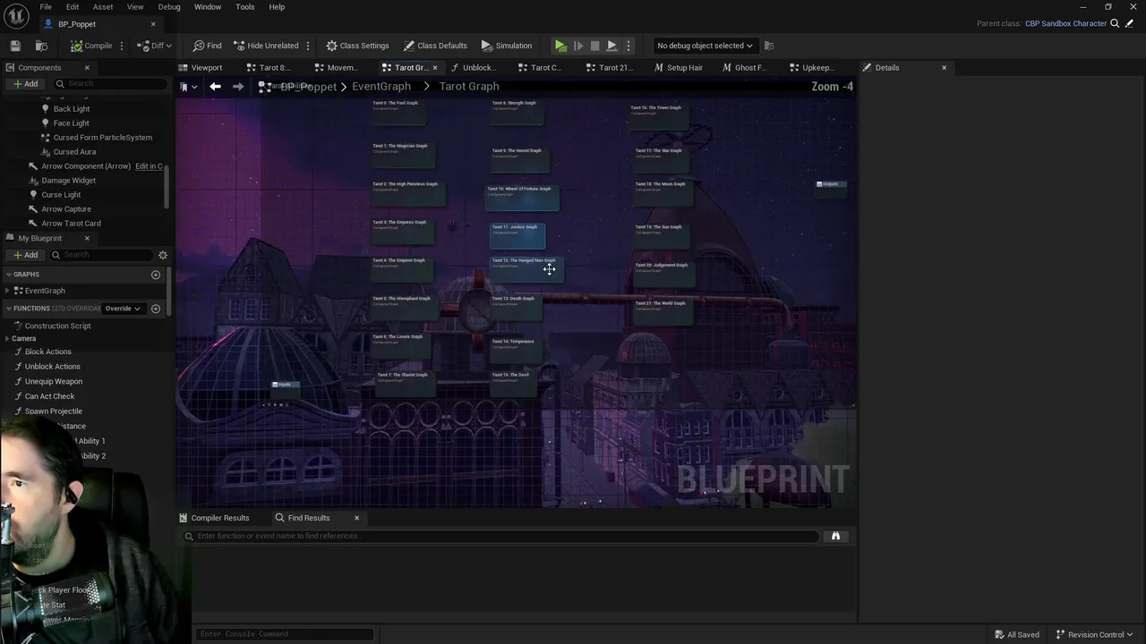Open the graph bookmarks dropdown
This screenshot has width=1146, height=644.
[x=188, y=87]
